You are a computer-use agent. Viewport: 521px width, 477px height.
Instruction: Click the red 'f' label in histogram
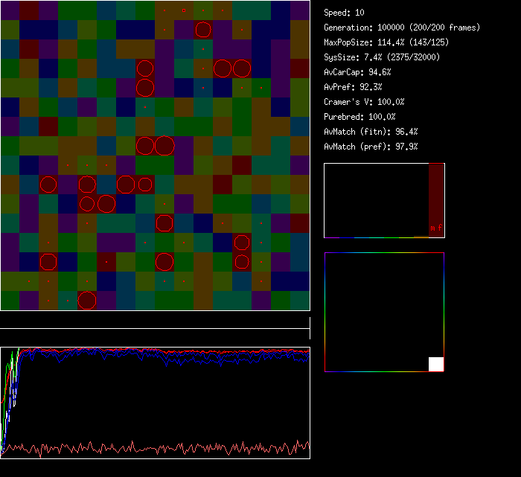tap(440, 228)
